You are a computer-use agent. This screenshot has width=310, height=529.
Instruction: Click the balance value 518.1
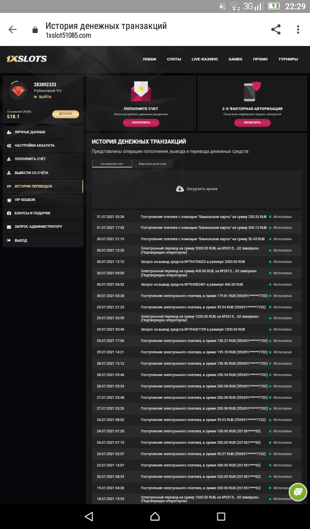click(13, 117)
